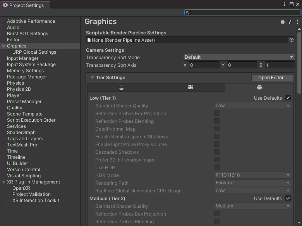This screenshot has width=302, height=226.
Task: Toggle Use Defaults for Medium (Tier 2)
Action: tap(288, 198)
